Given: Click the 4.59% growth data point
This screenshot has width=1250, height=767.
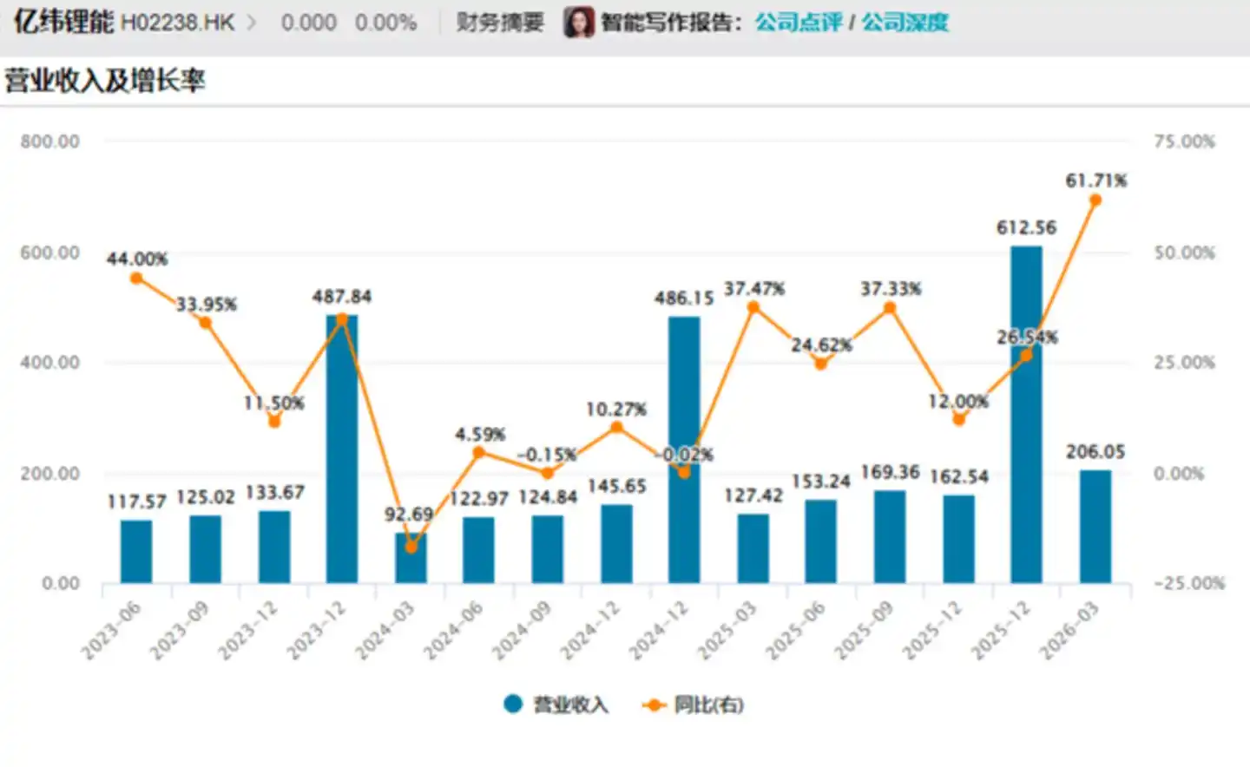Looking at the screenshot, I should (x=478, y=452).
